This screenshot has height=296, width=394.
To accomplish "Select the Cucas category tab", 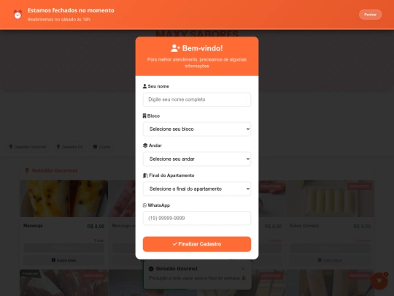I will coord(101,147).
